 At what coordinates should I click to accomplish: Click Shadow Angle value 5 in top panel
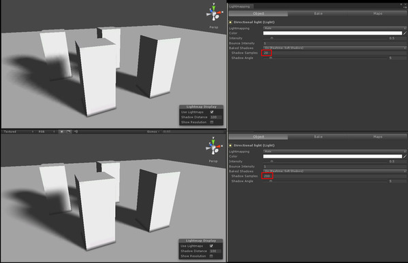pos(397,58)
